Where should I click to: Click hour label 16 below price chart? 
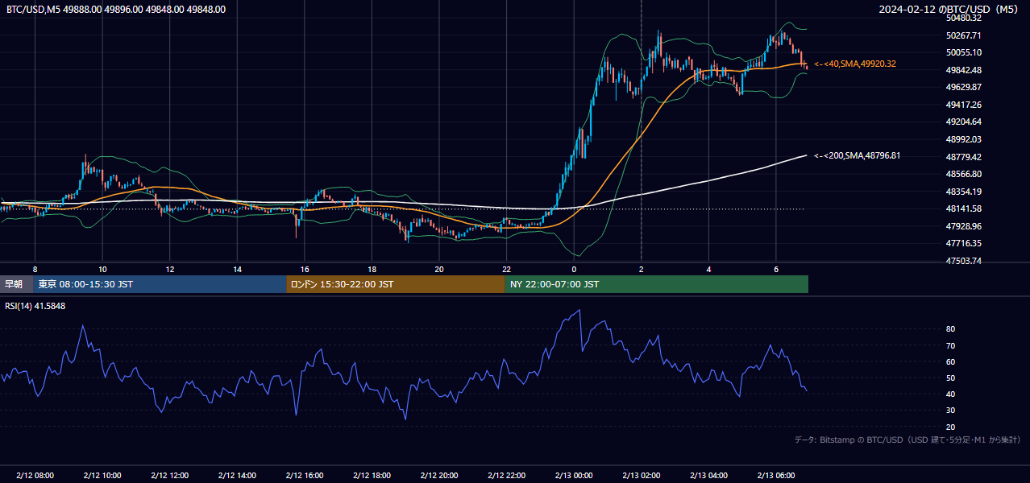tap(305, 269)
